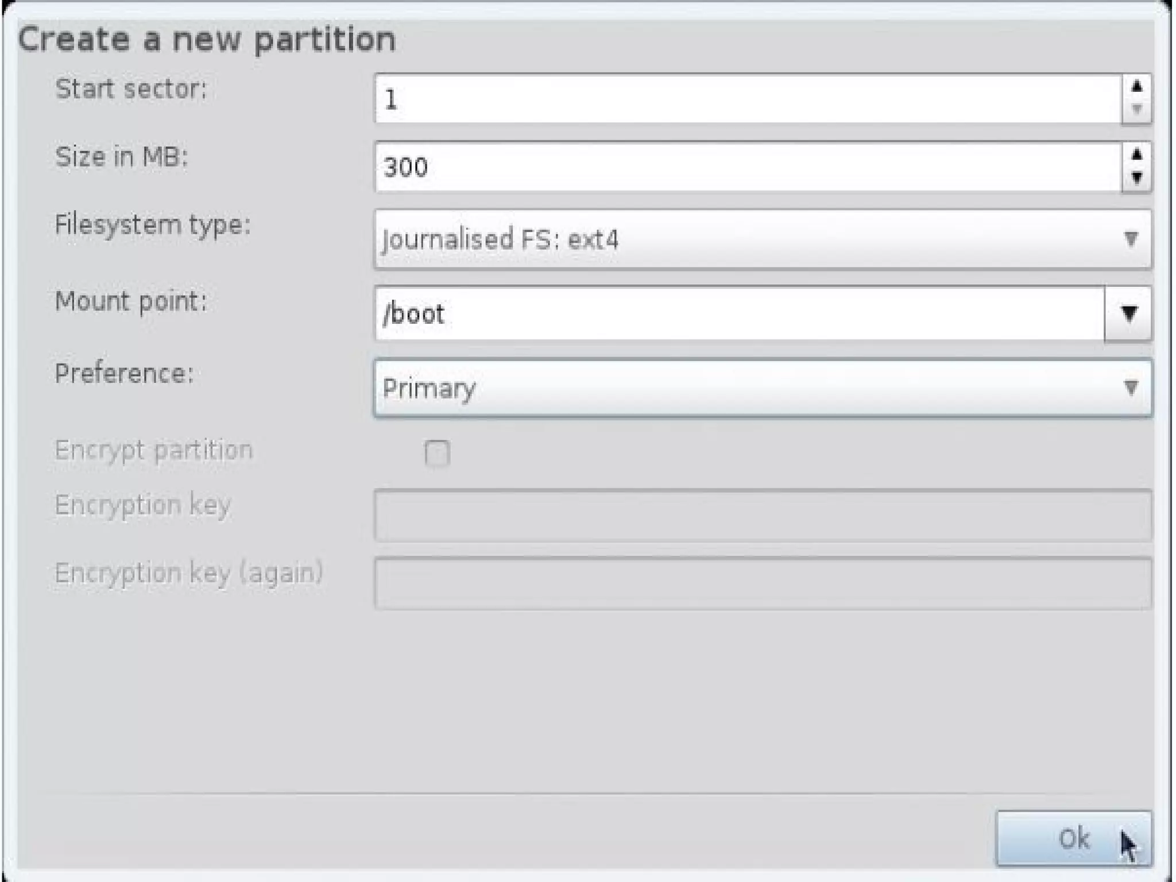This screenshot has width=1176, height=882.
Task: Decrease the Start sector value with down arrow
Action: [1136, 110]
